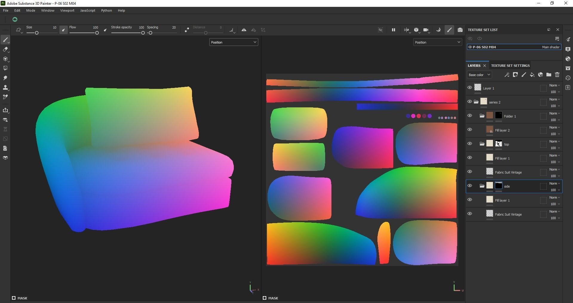
Task: Switch to the Texture Set Settings tab
Action: tap(510, 66)
